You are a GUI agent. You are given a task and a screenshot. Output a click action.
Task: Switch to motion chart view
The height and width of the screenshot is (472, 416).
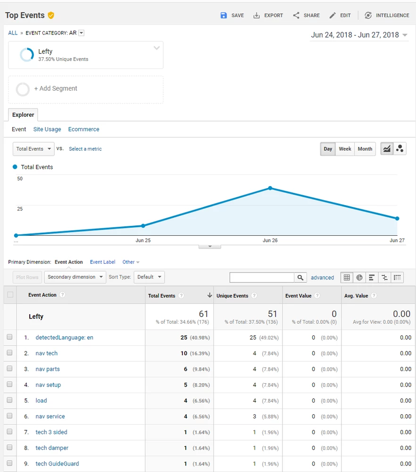pos(400,149)
